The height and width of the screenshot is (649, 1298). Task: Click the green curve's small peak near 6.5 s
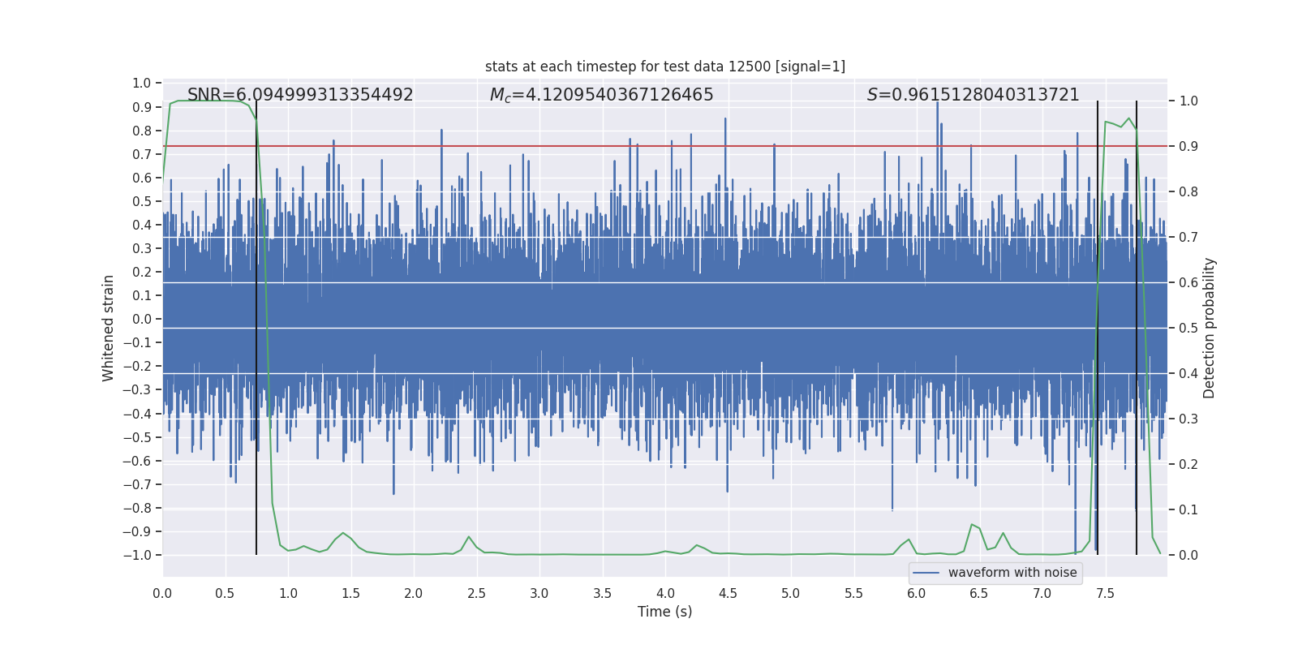pos(972,525)
